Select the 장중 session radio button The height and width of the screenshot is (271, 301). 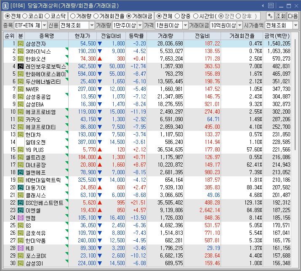click(177, 16)
